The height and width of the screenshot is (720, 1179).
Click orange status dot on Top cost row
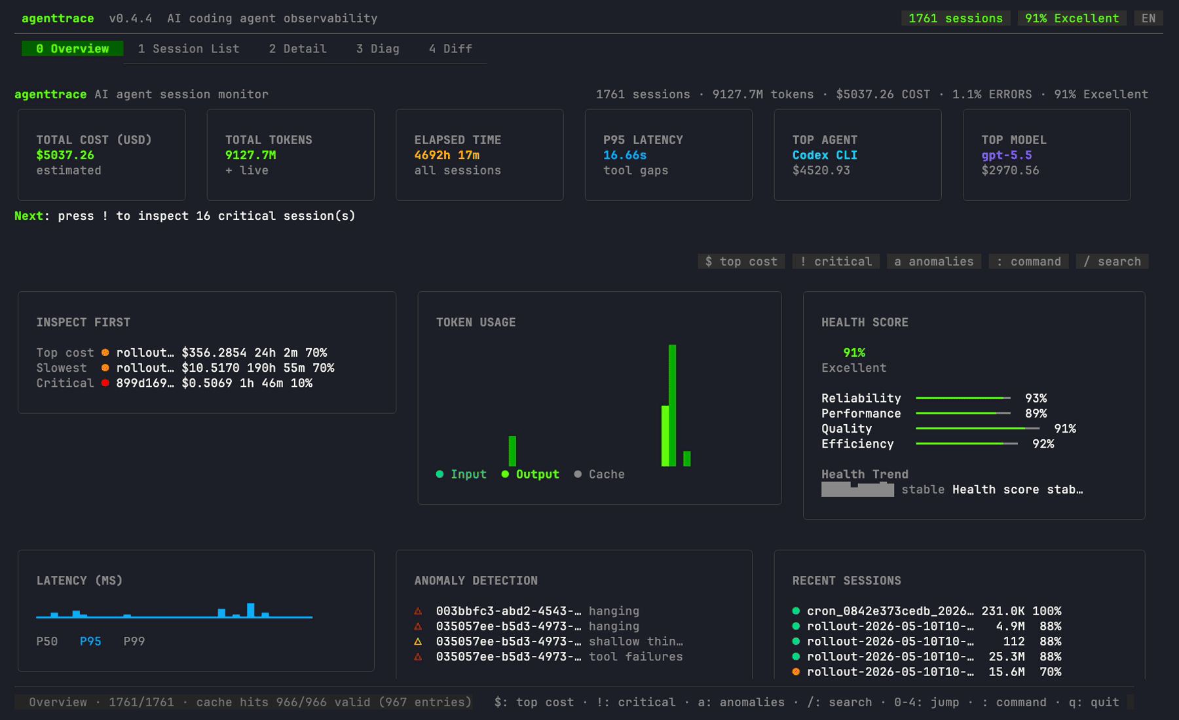coord(105,353)
